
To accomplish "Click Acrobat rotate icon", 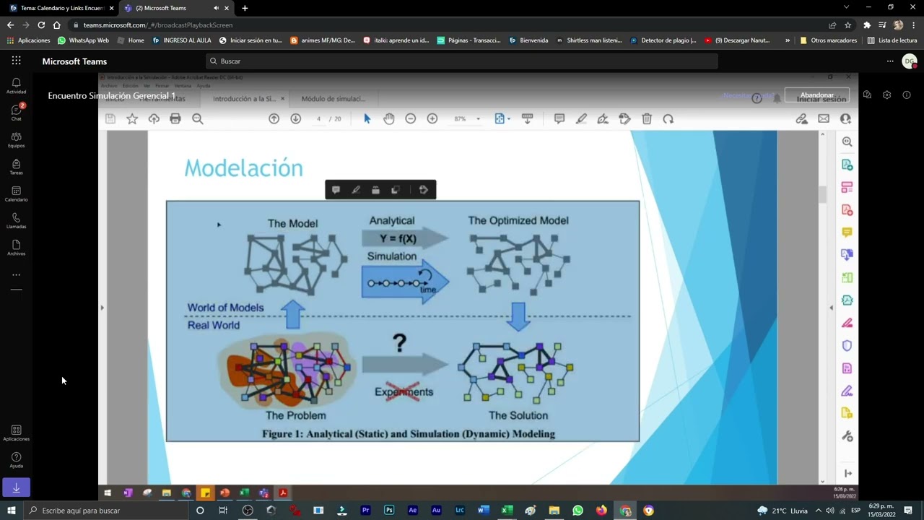I will tap(668, 118).
